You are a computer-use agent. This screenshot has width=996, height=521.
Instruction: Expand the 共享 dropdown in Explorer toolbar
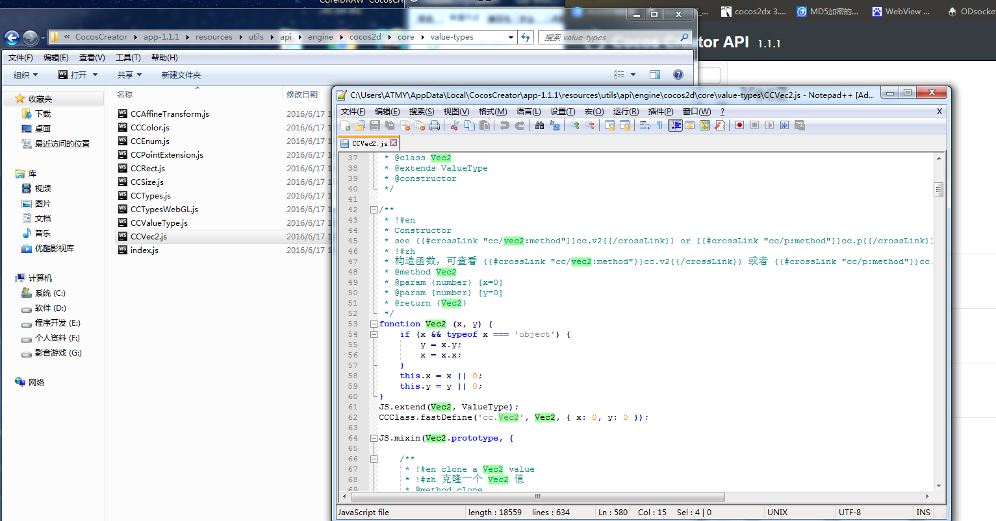click(x=129, y=75)
